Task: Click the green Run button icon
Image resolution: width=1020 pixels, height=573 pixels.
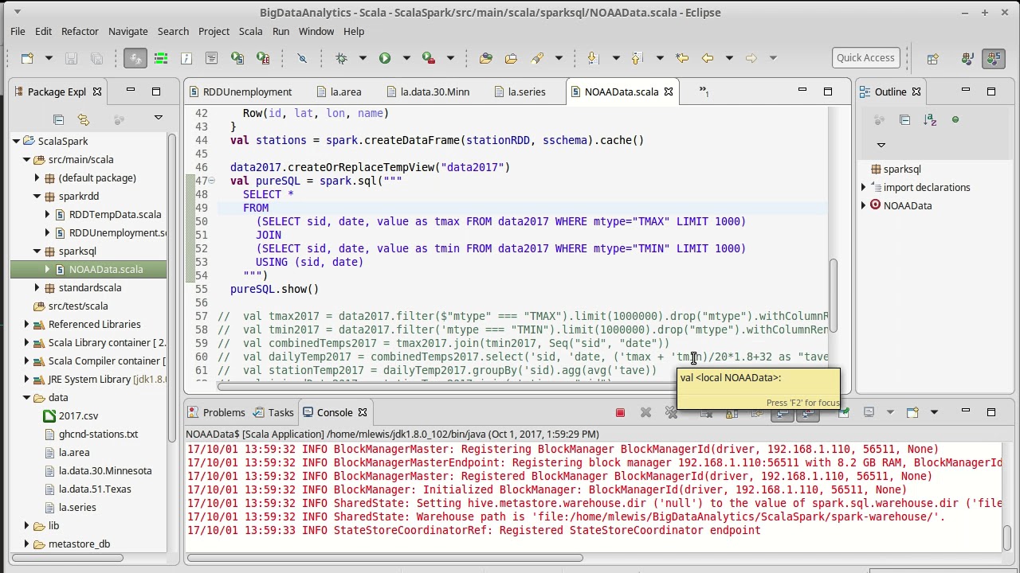Action: click(x=385, y=58)
